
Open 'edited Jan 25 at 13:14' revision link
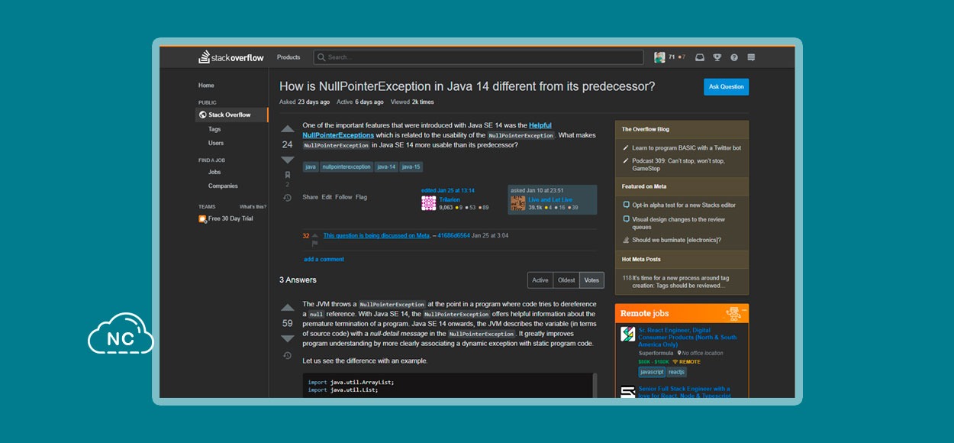448,190
